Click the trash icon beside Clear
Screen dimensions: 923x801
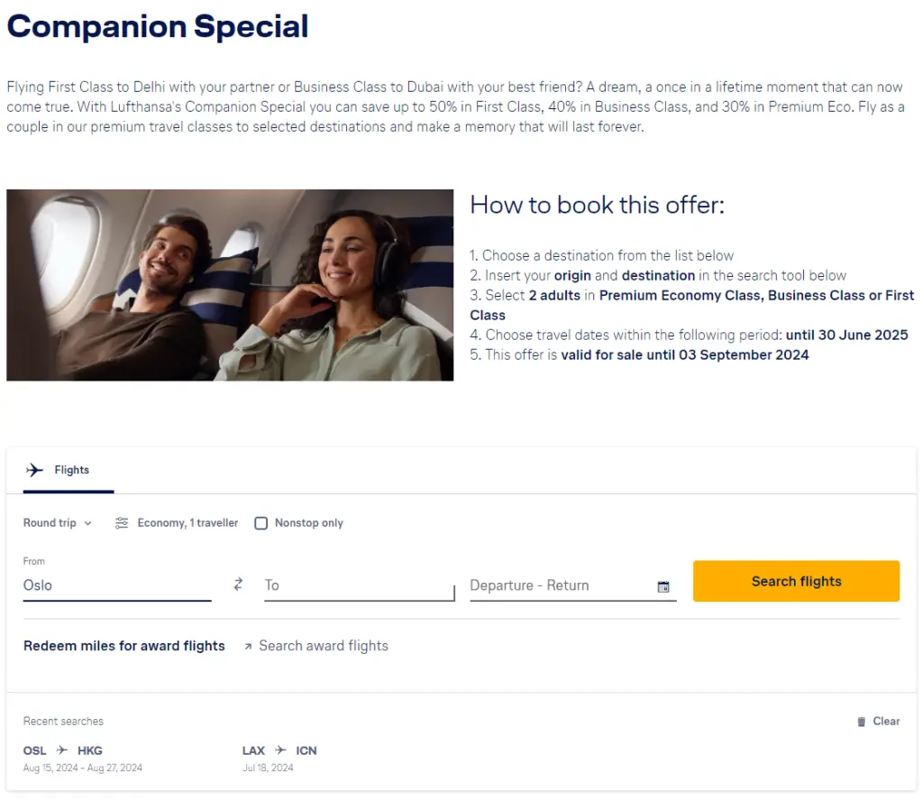point(863,721)
